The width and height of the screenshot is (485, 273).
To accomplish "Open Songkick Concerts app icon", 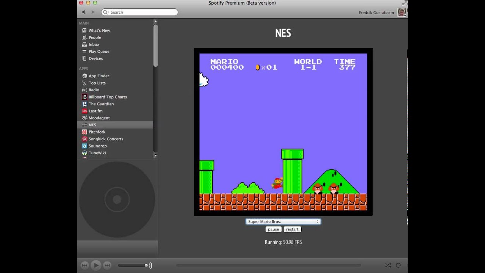I will pyautogui.click(x=84, y=139).
